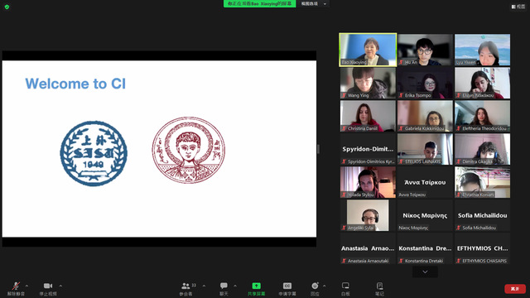Screen dimensions: 530x298
Task: Click the green encryption shield icon
Action: tap(7, 7)
